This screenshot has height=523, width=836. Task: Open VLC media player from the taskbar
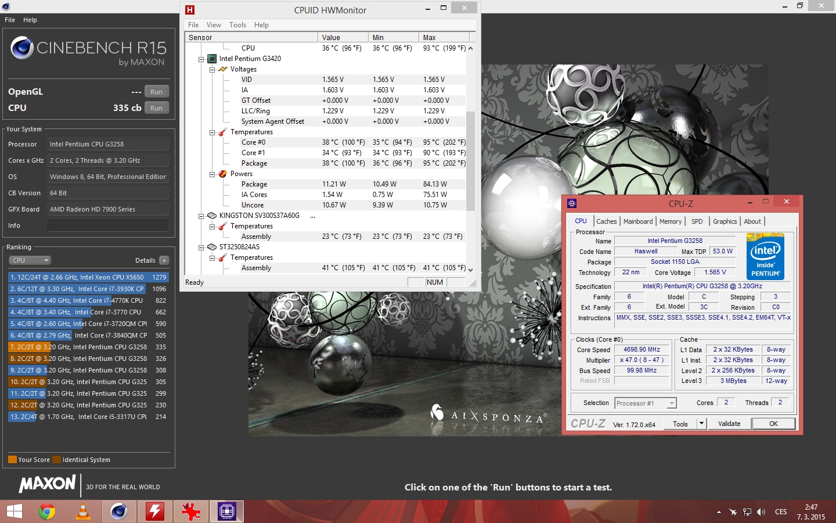coord(83,511)
